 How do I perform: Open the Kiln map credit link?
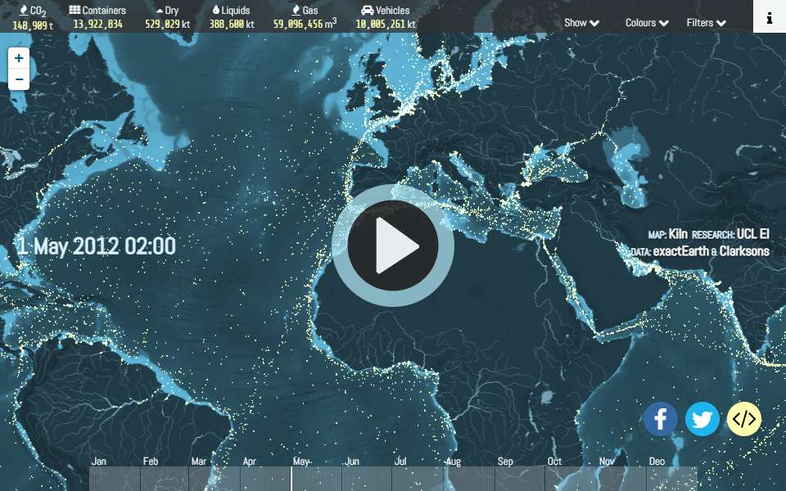(x=678, y=234)
